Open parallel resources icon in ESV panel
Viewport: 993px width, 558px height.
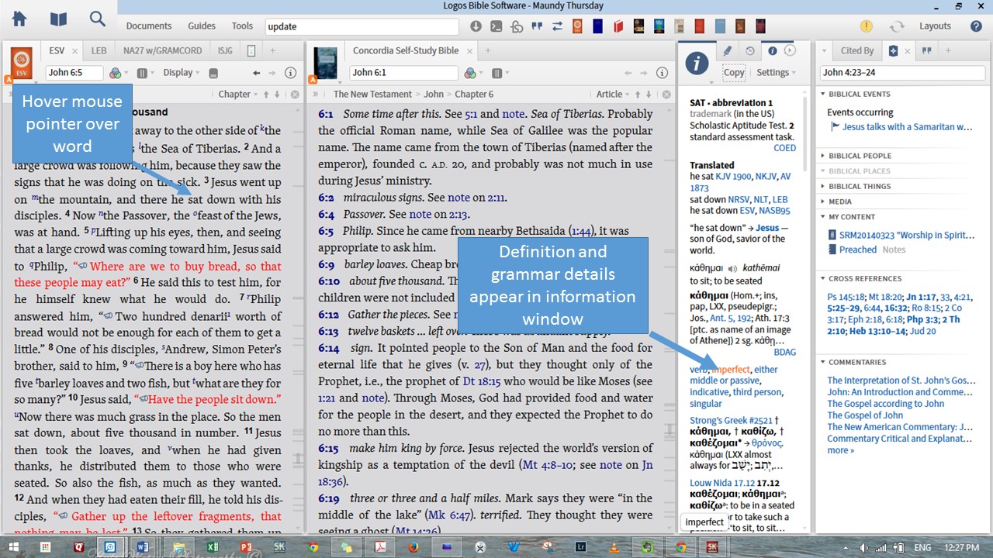click(x=142, y=73)
